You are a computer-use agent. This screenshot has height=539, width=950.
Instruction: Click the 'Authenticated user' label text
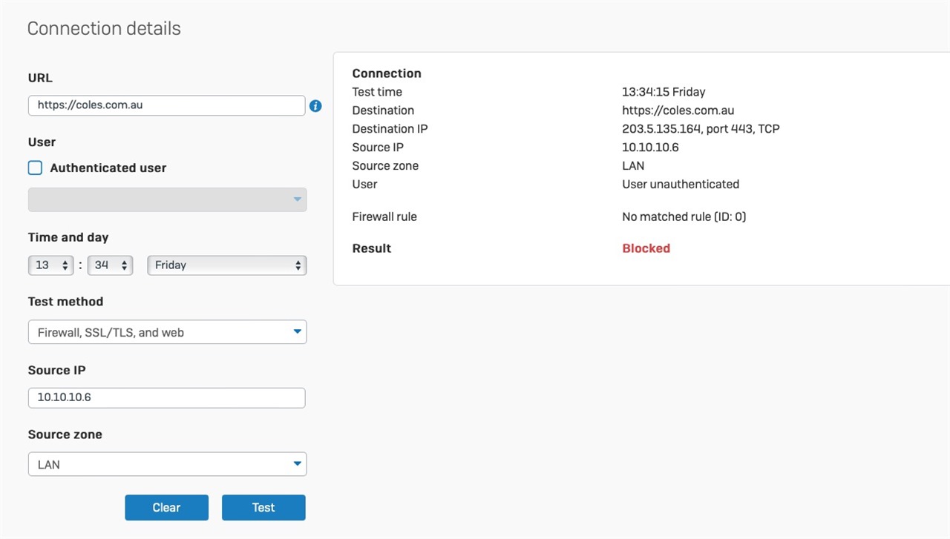pyautogui.click(x=108, y=168)
